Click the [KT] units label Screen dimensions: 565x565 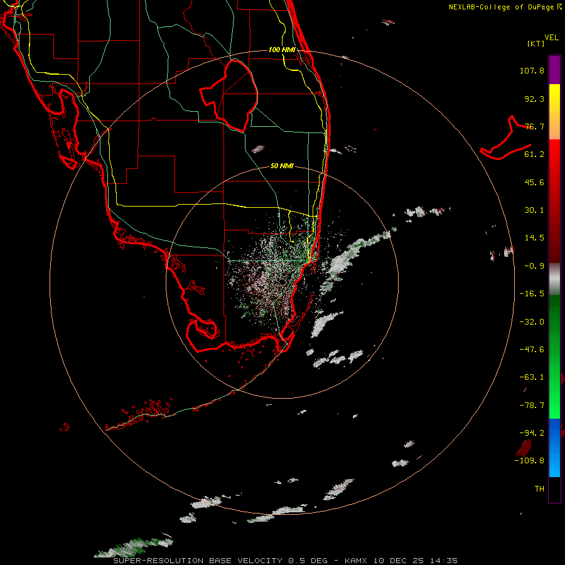point(536,43)
